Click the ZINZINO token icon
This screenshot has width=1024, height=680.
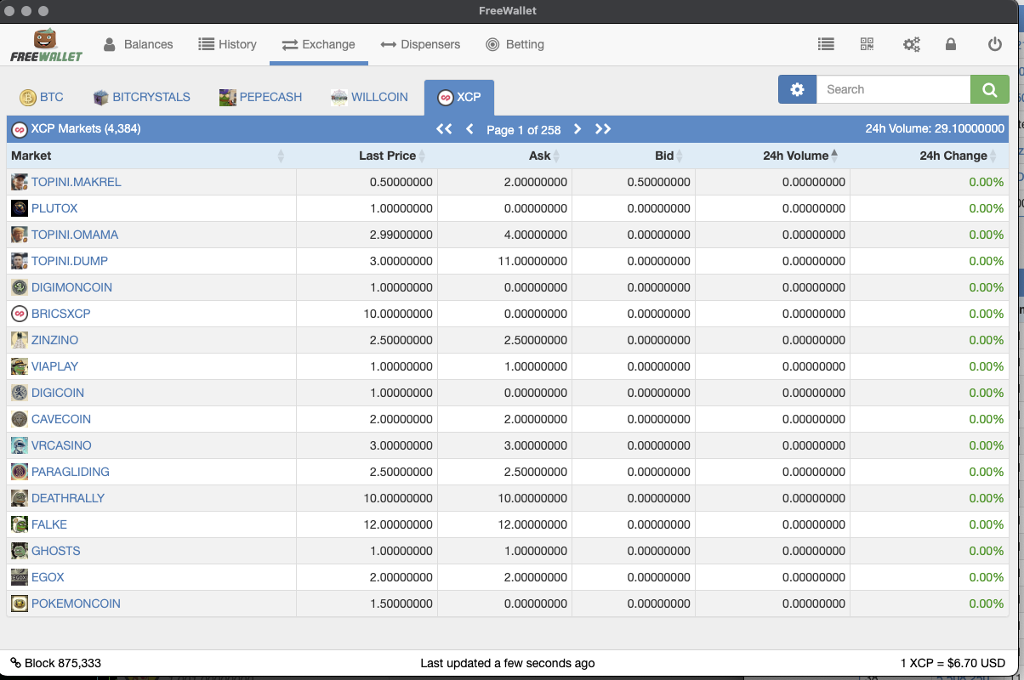point(20,340)
